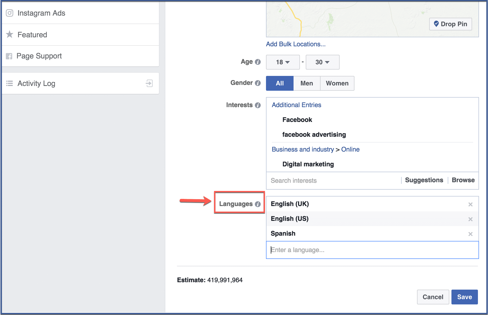Viewport: 488px width, 315px height.
Task: Focus the Enter a language field
Action: pyautogui.click(x=372, y=250)
